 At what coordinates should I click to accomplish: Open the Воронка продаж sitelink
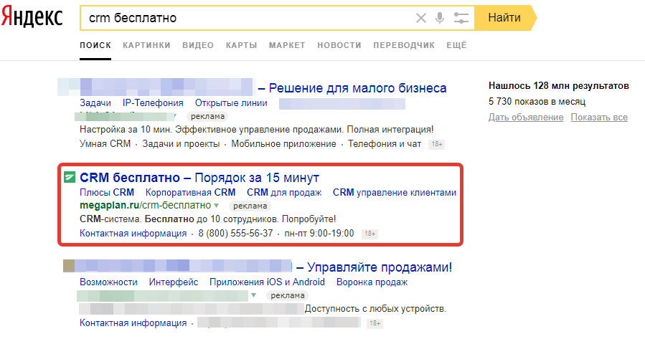pyautogui.click(x=372, y=282)
